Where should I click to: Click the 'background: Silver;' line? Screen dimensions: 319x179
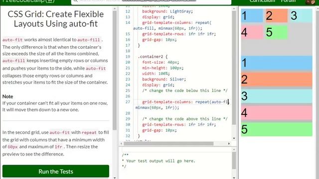[x=164, y=79]
